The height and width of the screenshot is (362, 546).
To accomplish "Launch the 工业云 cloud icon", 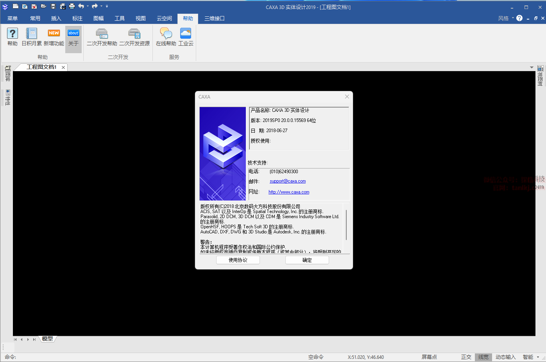I will (186, 34).
